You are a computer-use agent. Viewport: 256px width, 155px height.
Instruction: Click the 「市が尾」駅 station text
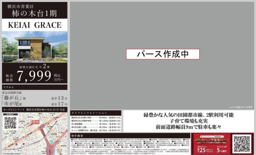(12, 104)
